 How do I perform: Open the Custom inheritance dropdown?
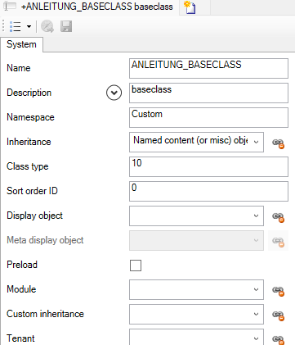196,314
